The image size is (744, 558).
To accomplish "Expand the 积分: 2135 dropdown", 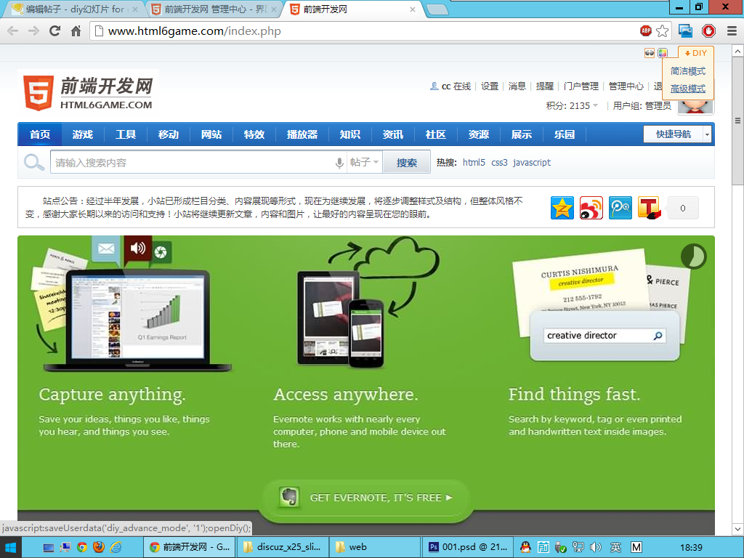I will tap(572, 105).
